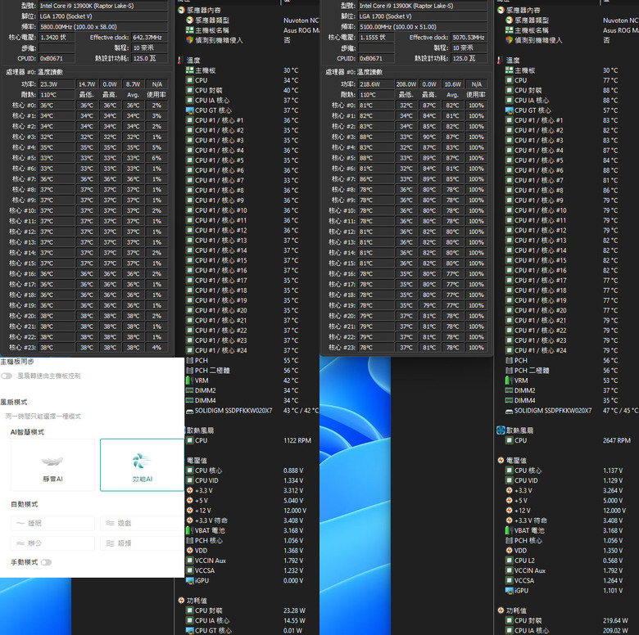The image size is (639, 635).
Task: Click the package power value 23.3W
Action: (57, 84)
